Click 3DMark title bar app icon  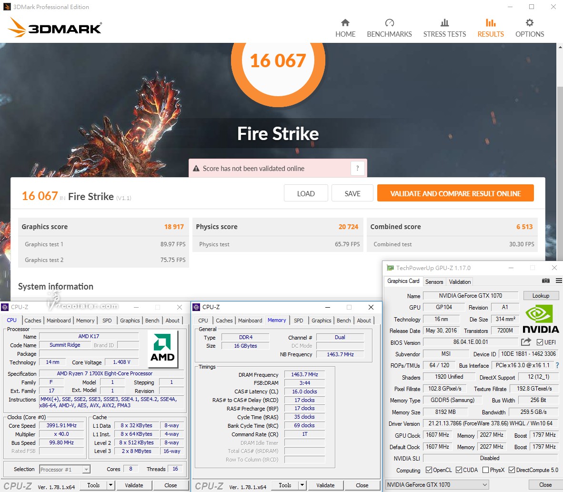[7, 7]
